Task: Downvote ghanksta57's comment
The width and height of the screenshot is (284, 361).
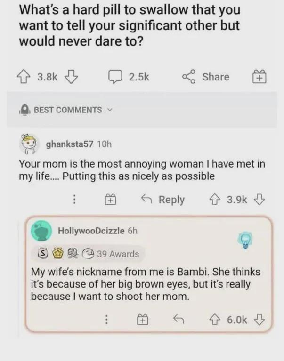Action: (x=259, y=200)
